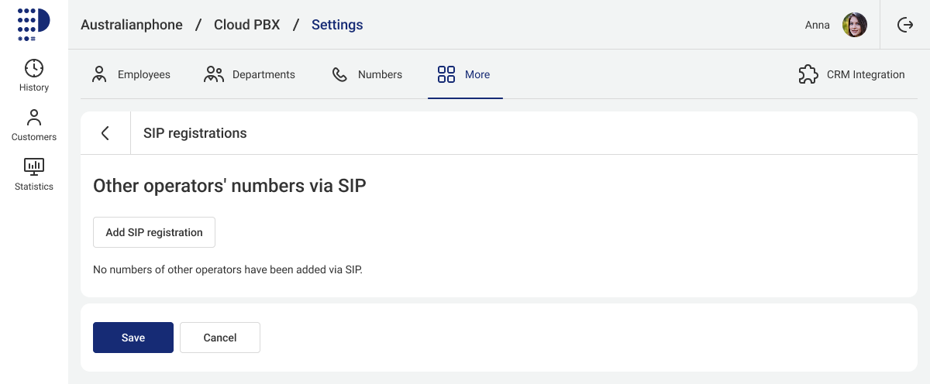Click the Save button
Screen dimensions: 930x384
[x=133, y=338]
